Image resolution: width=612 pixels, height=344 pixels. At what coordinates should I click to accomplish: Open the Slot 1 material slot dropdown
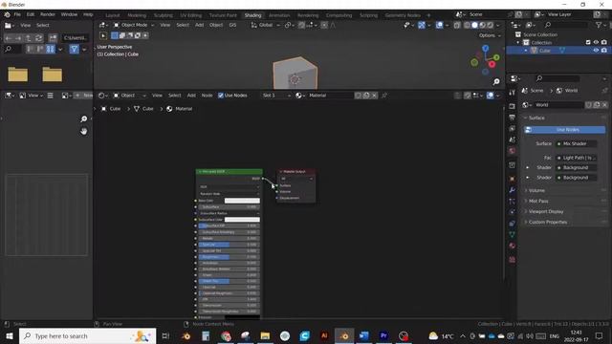coord(276,96)
